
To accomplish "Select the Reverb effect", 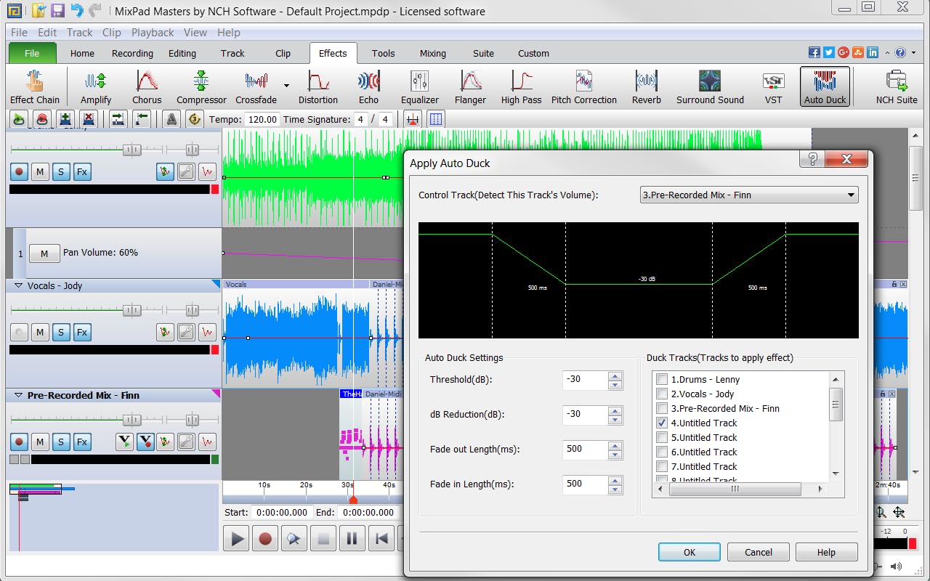I will coord(646,86).
